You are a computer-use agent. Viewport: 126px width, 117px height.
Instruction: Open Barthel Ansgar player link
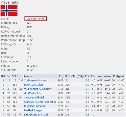coord(33,110)
